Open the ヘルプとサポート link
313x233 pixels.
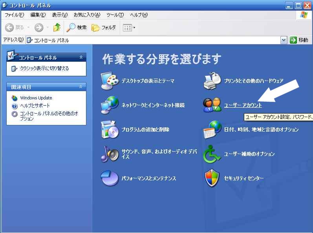click(35, 106)
